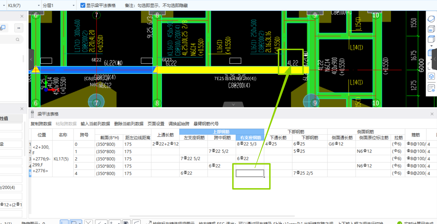Click the horizontal scrollbar under the beam table
Image resolution: width=437 pixels, height=224 pixels.
coord(212,216)
